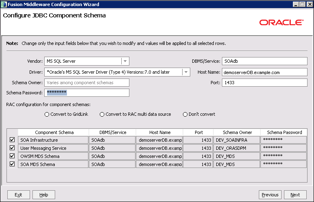This screenshot has width=314, height=202.
Task: Click the Exit button
Action: pos(18,195)
